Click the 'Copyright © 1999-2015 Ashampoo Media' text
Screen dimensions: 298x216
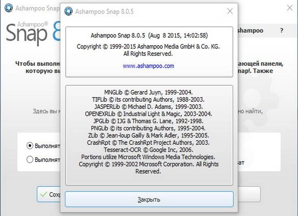pyautogui.click(x=148, y=46)
